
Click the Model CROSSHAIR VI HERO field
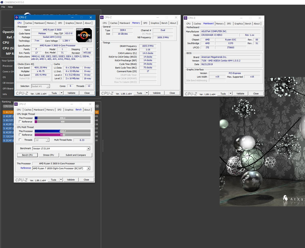[x=220, y=35]
